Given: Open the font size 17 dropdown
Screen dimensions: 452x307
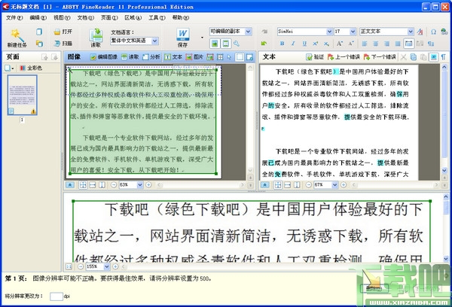Looking at the screenshot, I should coord(353,32).
